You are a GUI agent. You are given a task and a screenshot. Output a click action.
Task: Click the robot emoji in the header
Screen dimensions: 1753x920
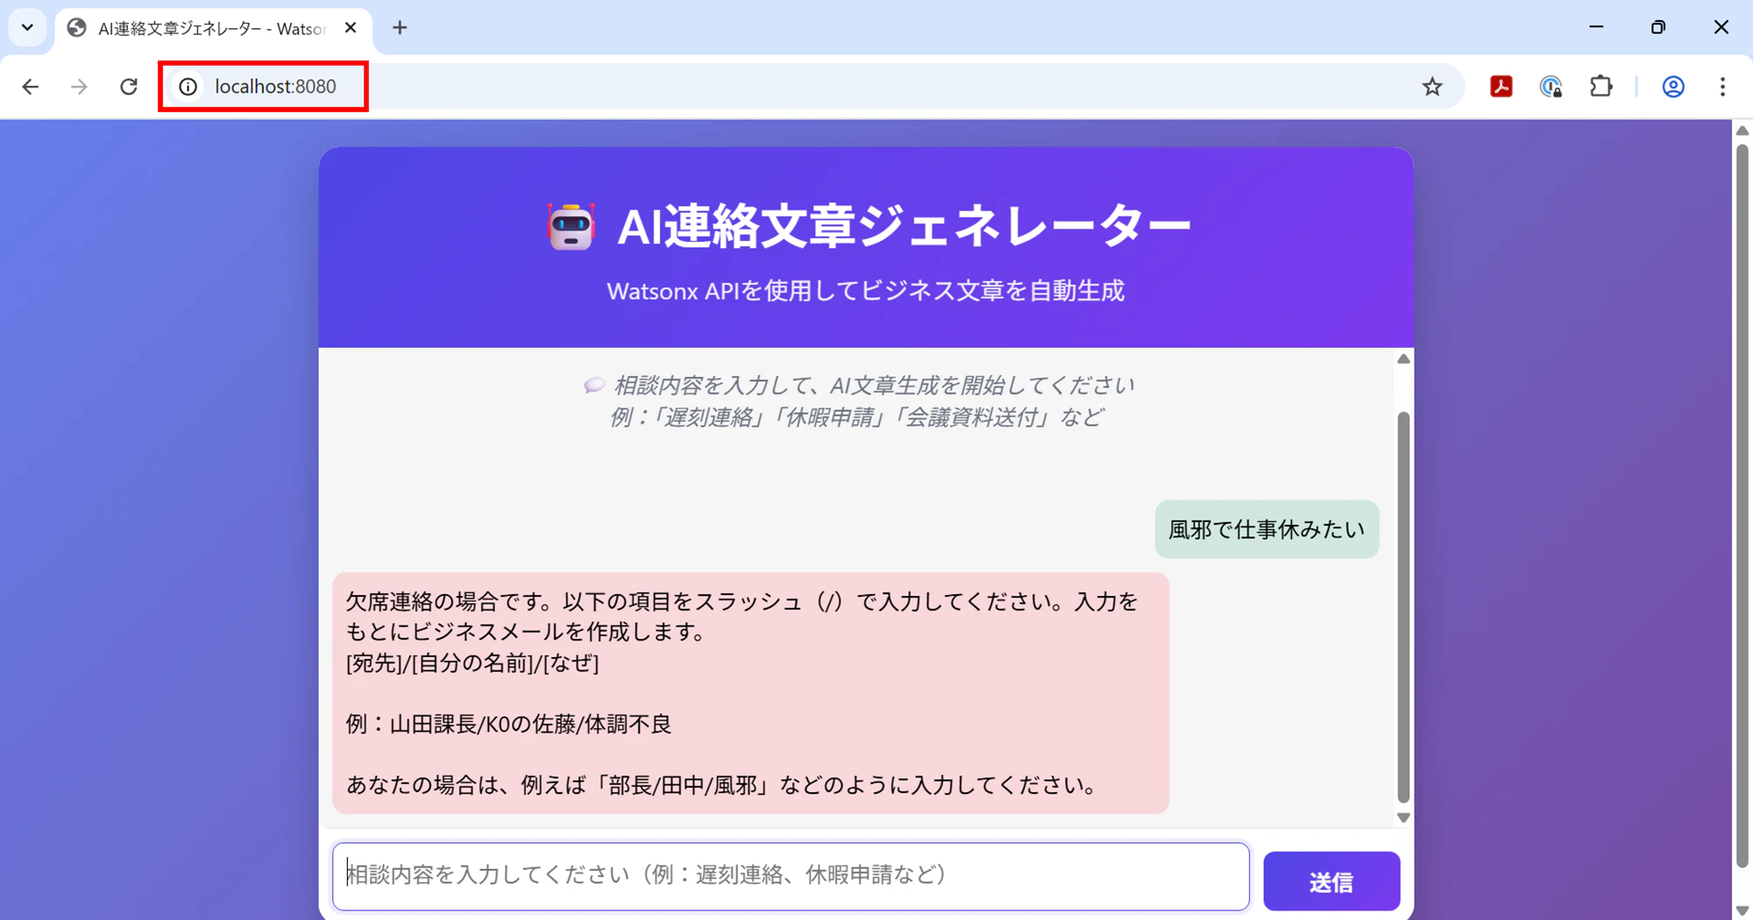point(571,226)
